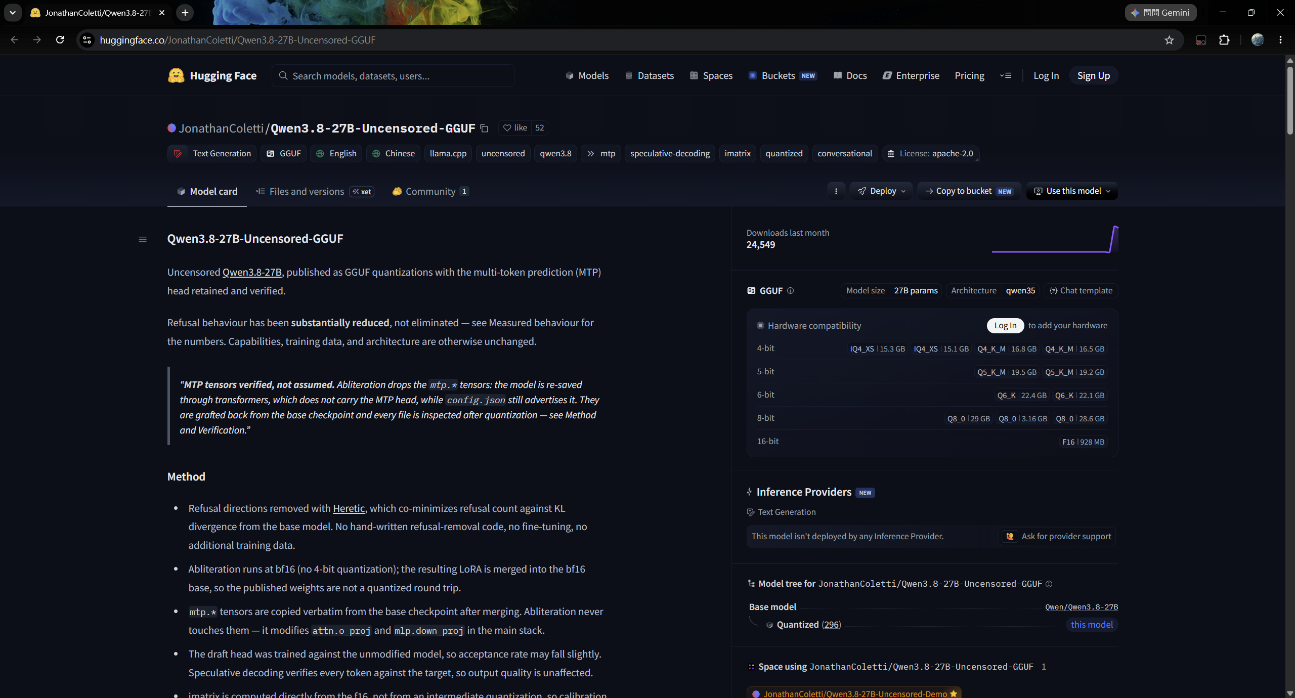Copy model name to clipboard icon
Viewport: 1295px width, 698px height.
tap(484, 128)
